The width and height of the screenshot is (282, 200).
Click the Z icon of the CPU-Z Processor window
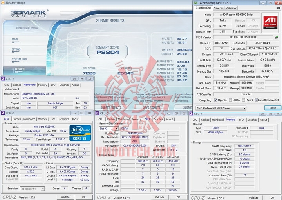click(3, 113)
